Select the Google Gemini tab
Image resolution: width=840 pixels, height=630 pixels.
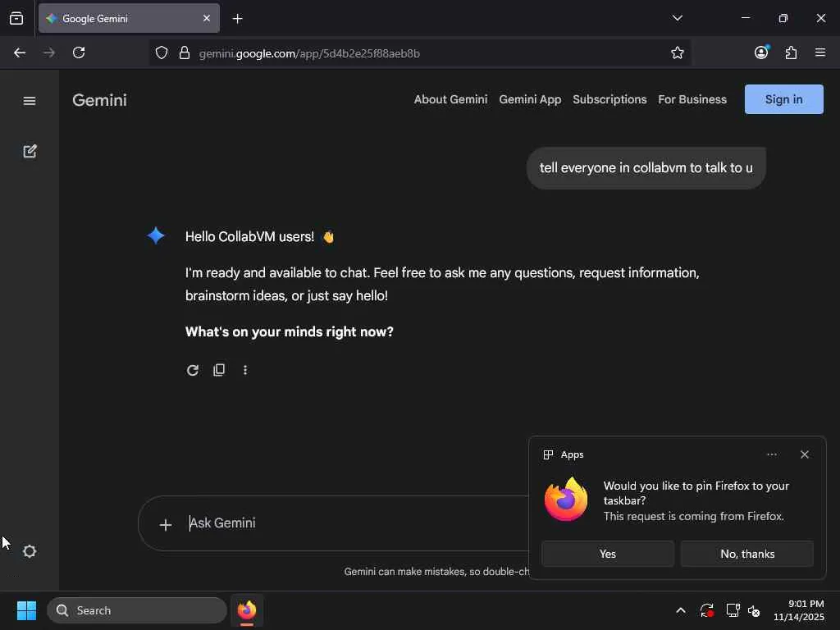[x=129, y=18]
